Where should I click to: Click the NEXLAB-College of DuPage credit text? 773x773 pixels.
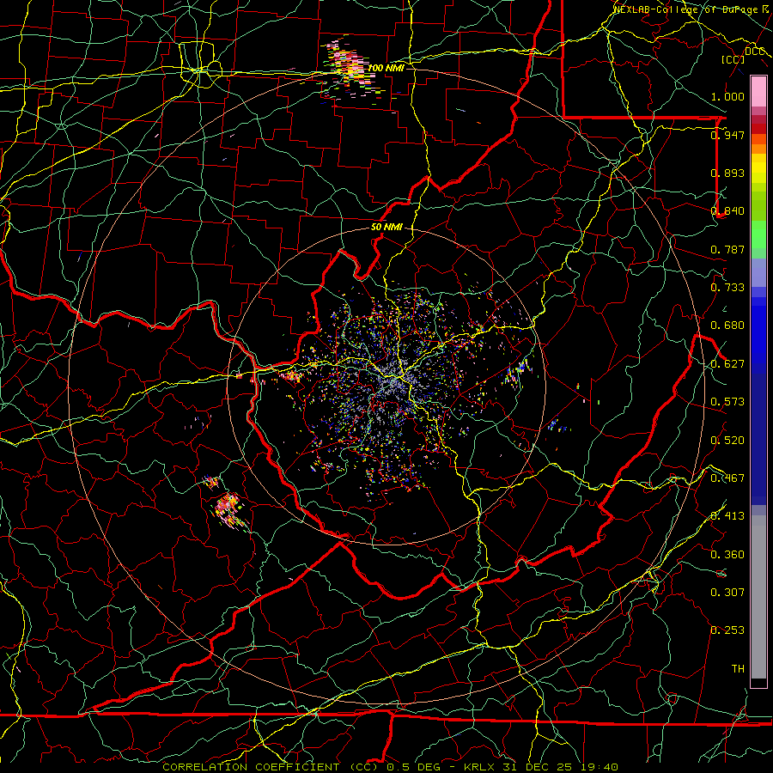(x=691, y=9)
